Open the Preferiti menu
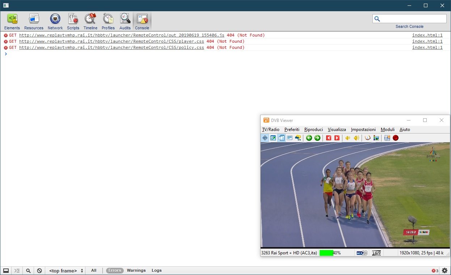This screenshot has width=451, height=275. coord(292,130)
